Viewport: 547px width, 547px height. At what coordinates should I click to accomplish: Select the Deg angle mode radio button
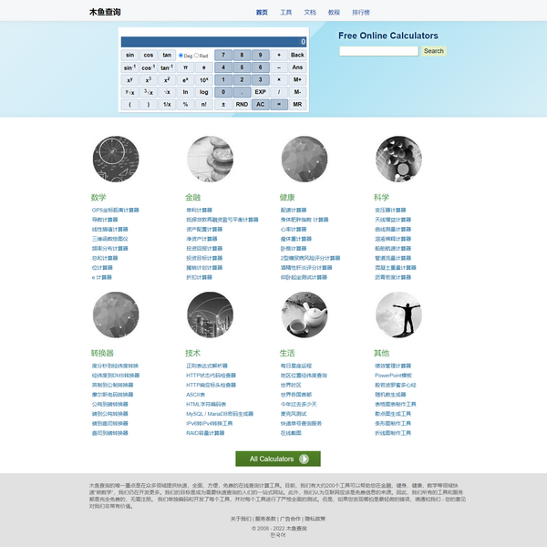point(181,56)
